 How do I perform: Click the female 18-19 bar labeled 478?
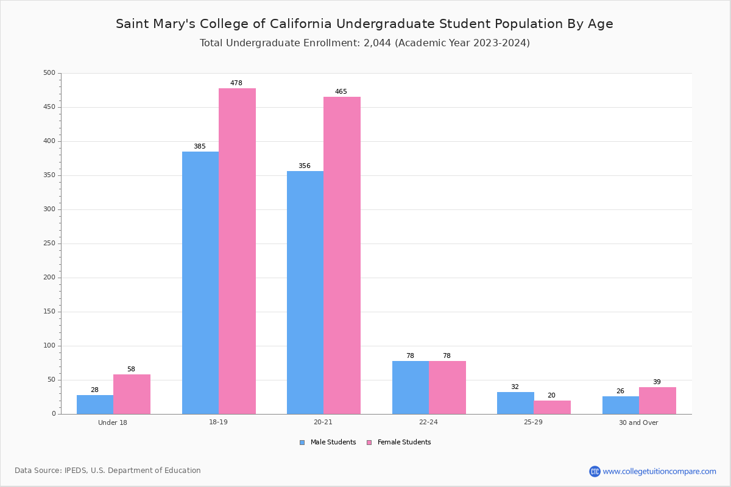tap(237, 251)
